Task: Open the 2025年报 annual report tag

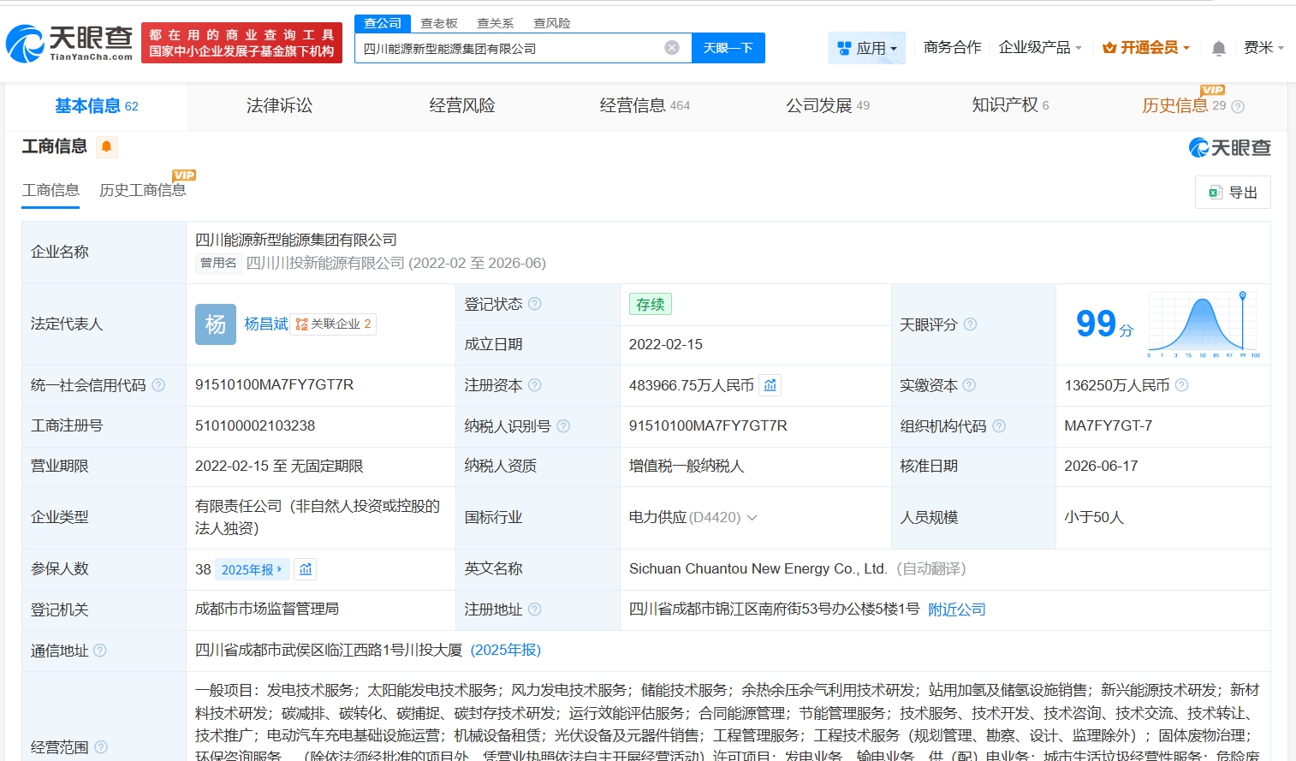Action: [252, 569]
